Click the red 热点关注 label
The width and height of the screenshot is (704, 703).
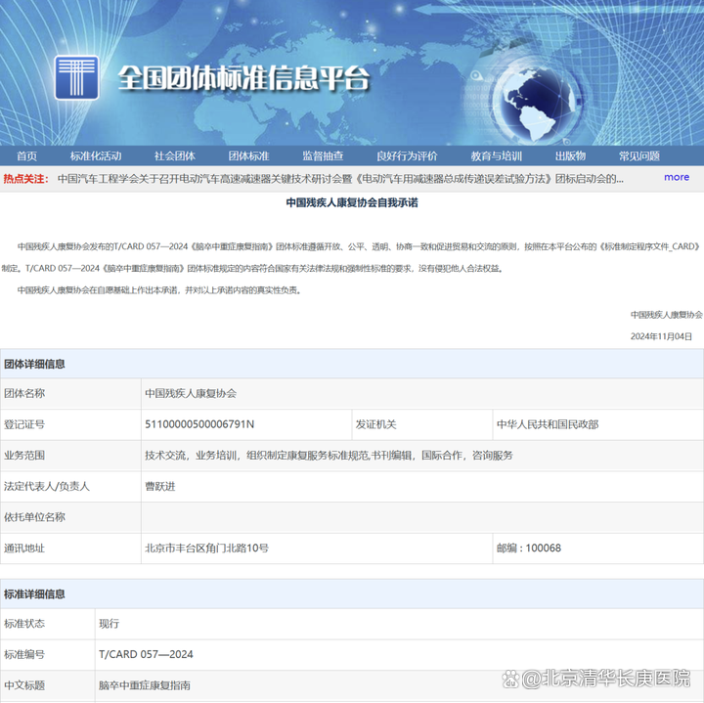25,179
